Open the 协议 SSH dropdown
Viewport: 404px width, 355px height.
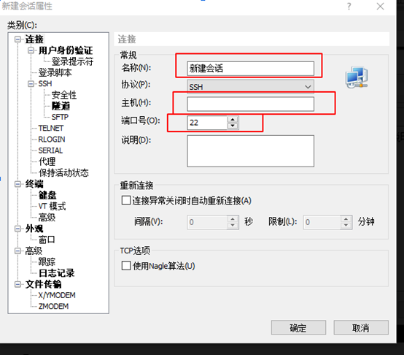[x=250, y=87]
